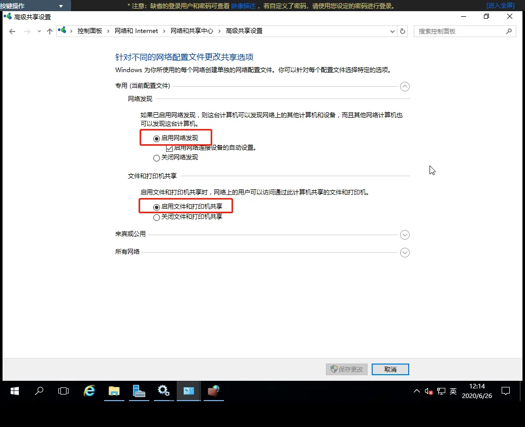The height and width of the screenshot is (427, 525).
Task: Open the Windows Firewall taskbar icon
Action: (213, 391)
